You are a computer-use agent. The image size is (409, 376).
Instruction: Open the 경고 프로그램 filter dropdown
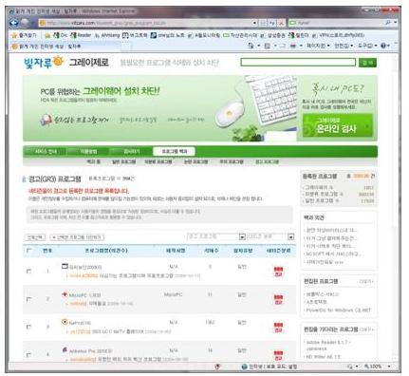[x=216, y=236]
